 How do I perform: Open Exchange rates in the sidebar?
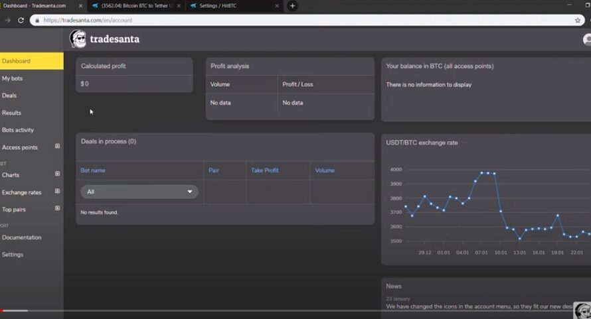point(21,192)
